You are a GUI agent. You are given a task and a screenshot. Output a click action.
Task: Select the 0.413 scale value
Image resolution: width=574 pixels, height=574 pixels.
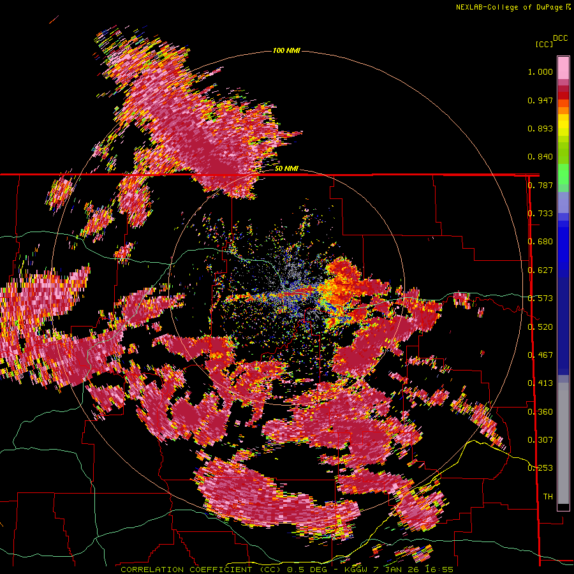point(540,383)
